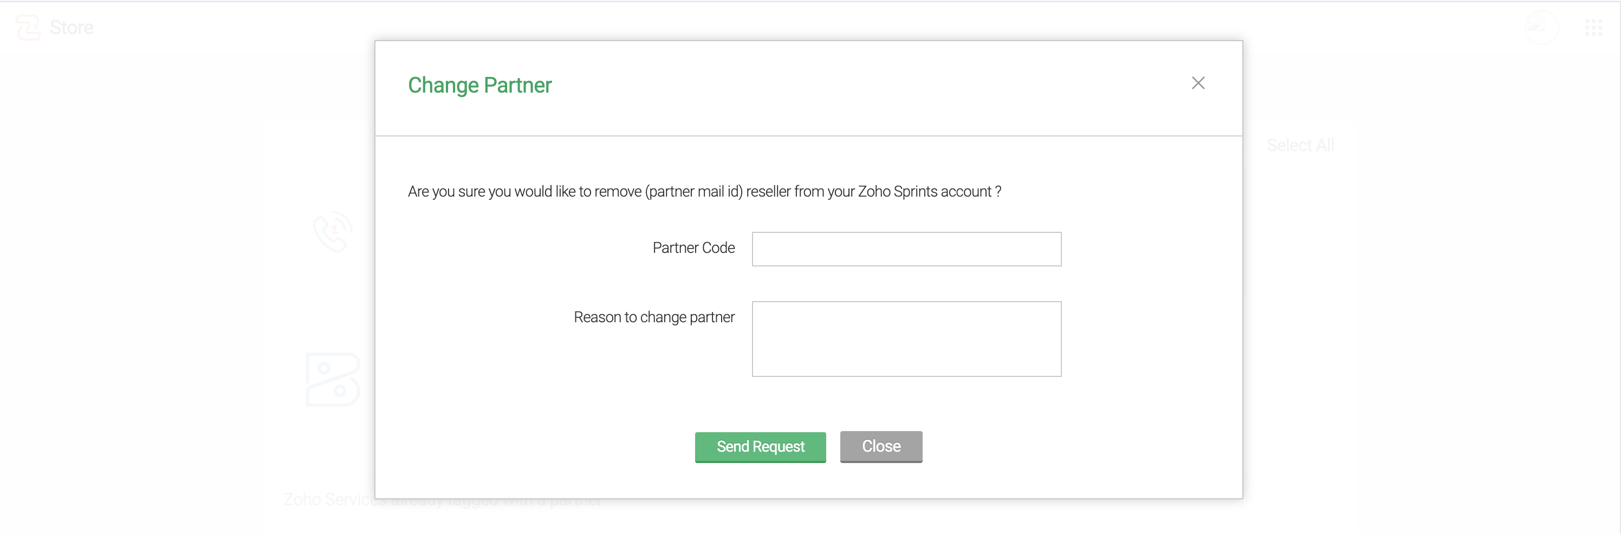Click the Partner Code field label

[x=693, y=248]
